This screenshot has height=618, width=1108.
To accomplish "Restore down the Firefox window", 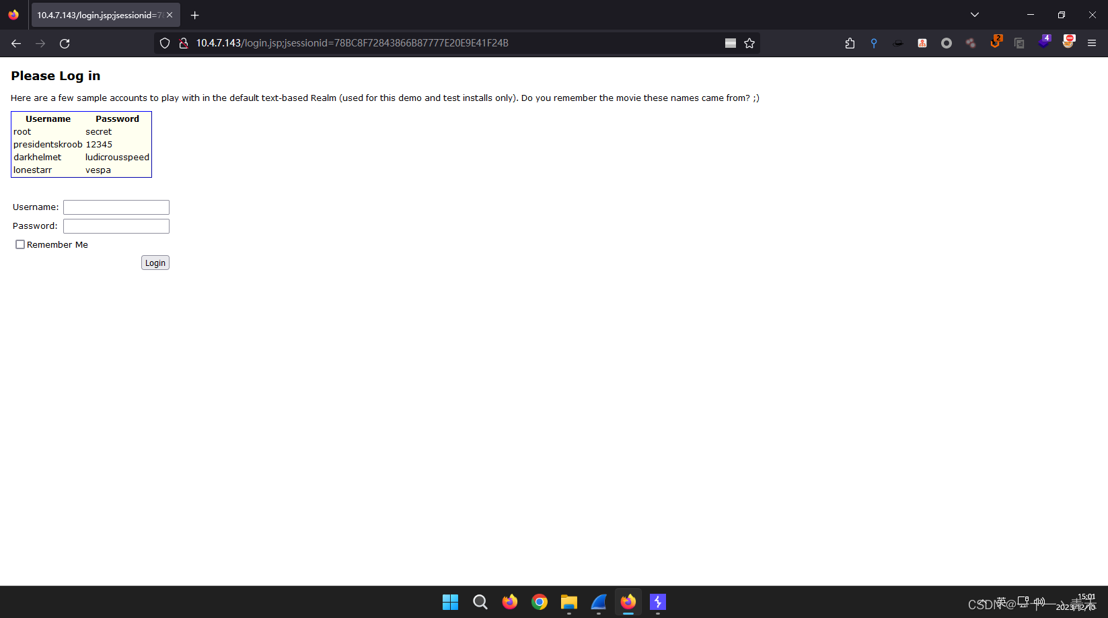I will click(1062, 15).
